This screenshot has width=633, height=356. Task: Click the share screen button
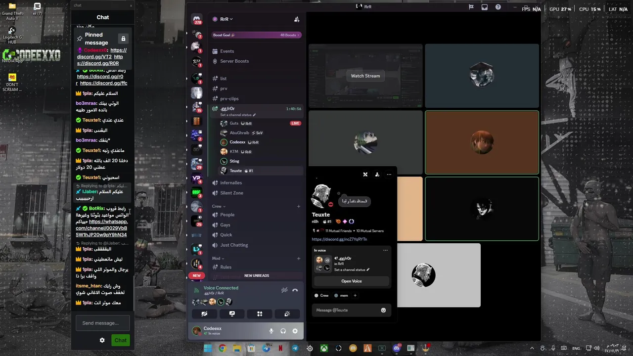pos(232,313)
